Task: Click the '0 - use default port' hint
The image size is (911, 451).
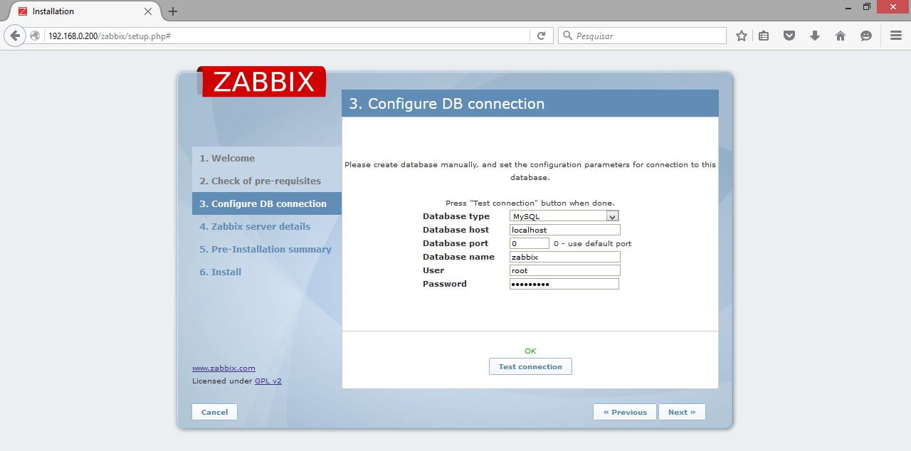Action: point(592,243)
